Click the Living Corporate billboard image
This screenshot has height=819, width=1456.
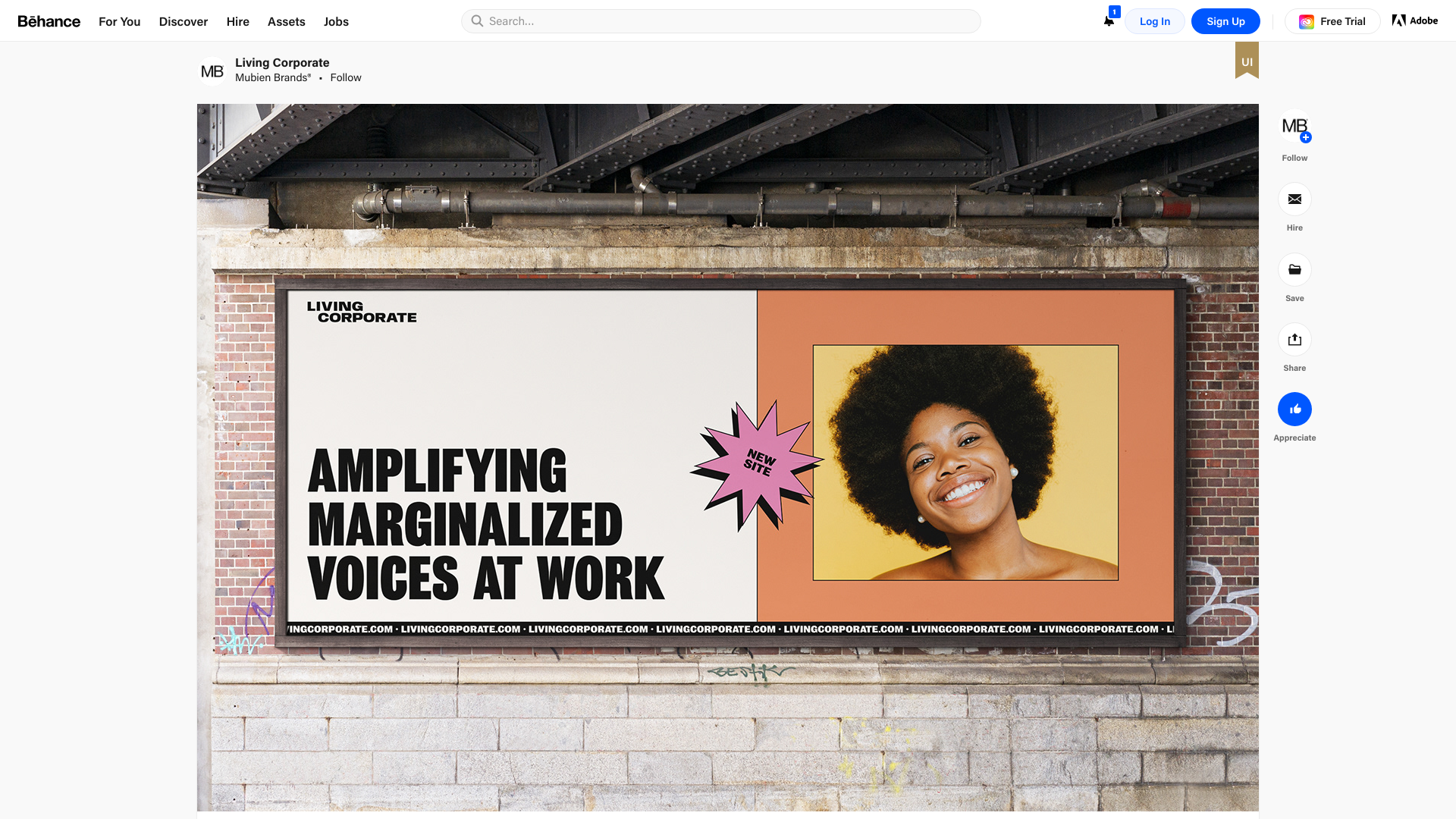tap(728, 457)
